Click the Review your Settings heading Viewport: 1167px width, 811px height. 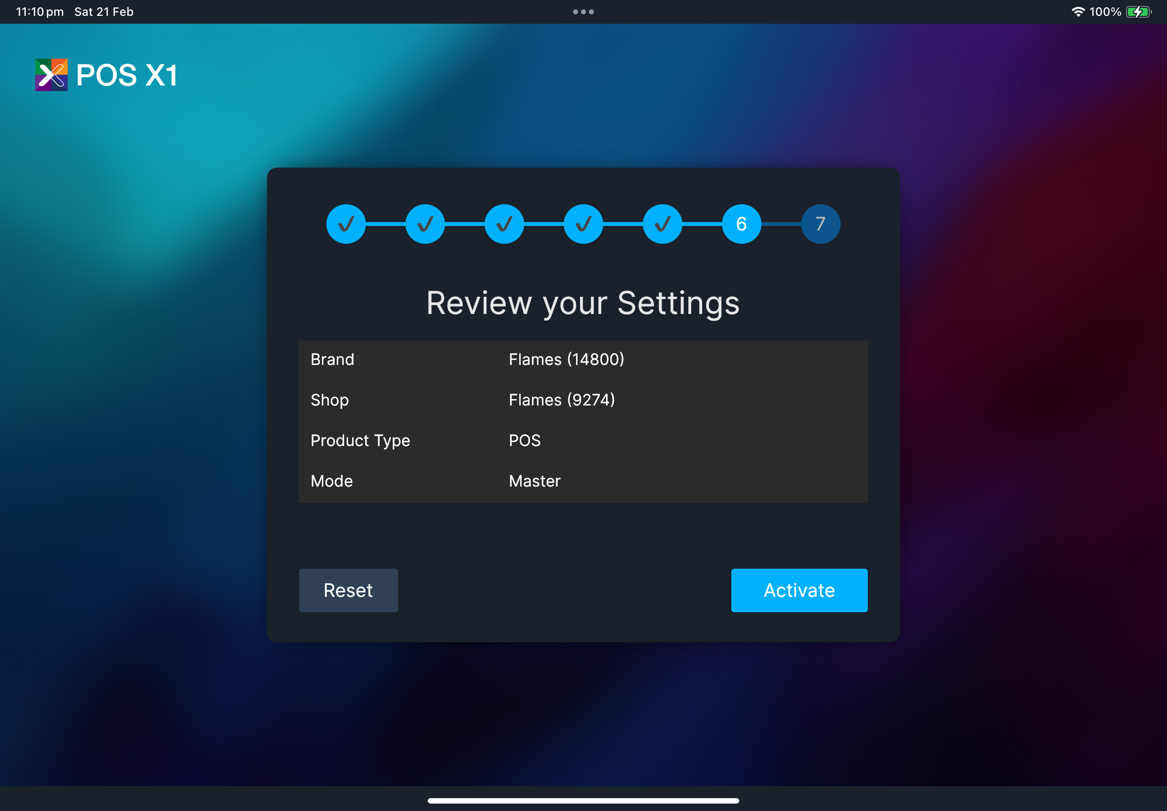583,303
